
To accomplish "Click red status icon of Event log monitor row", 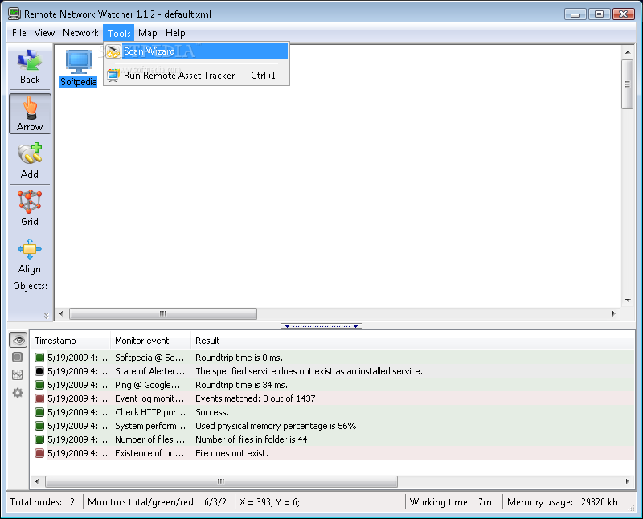I will click(x=39, y=398).
